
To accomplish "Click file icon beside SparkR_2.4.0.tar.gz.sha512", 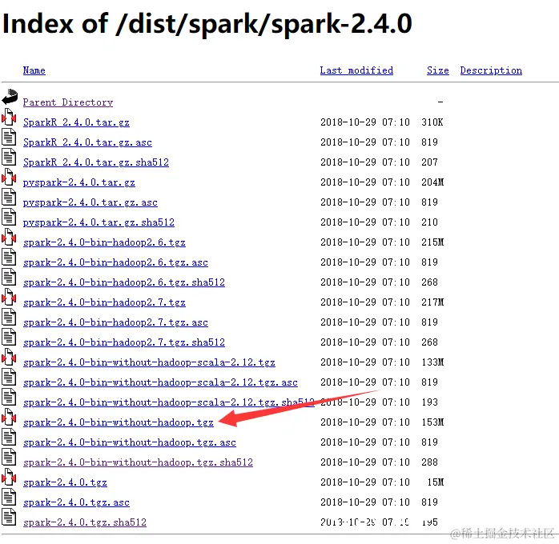I will (9, 157).
